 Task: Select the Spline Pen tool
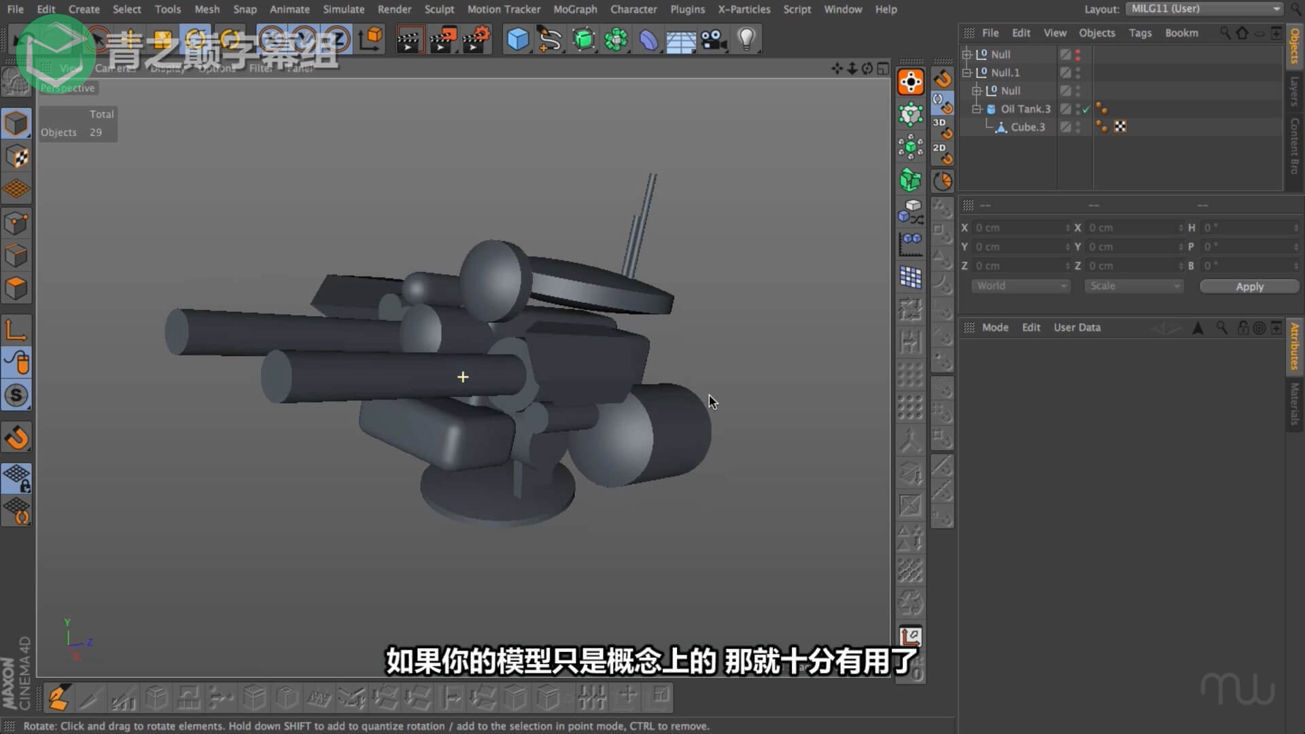click(x=550, y=39)
